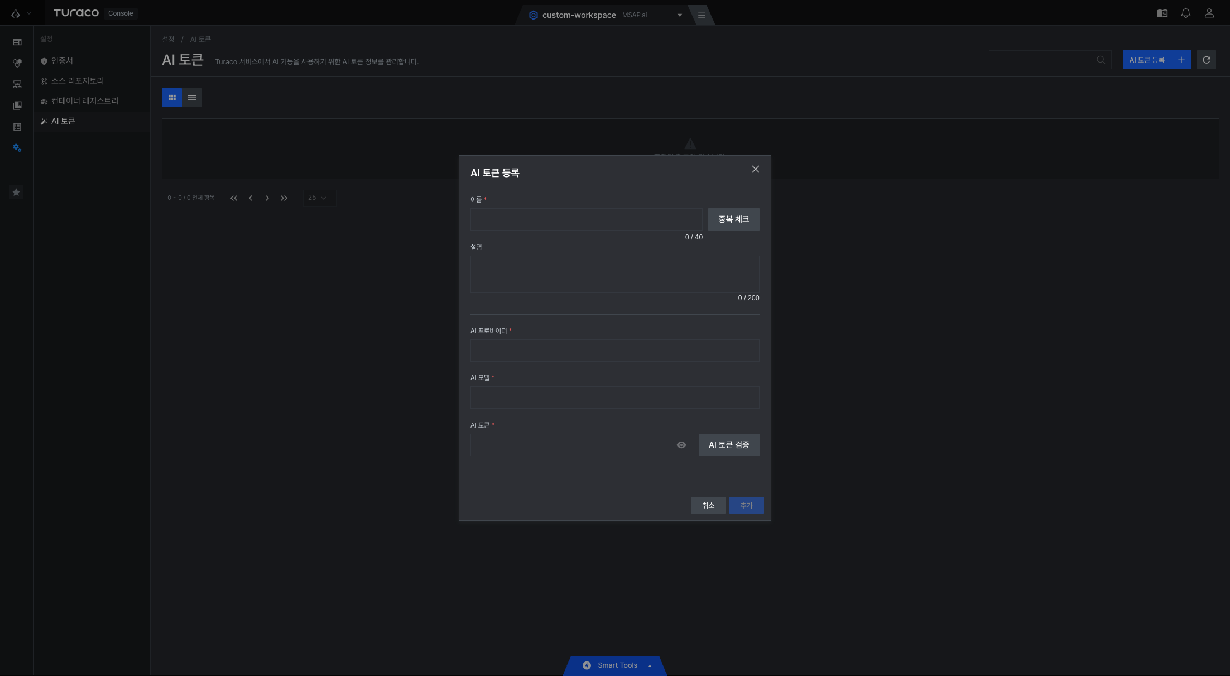Click the 이름 input field
1230x676 pixels.
click(586, 219)
